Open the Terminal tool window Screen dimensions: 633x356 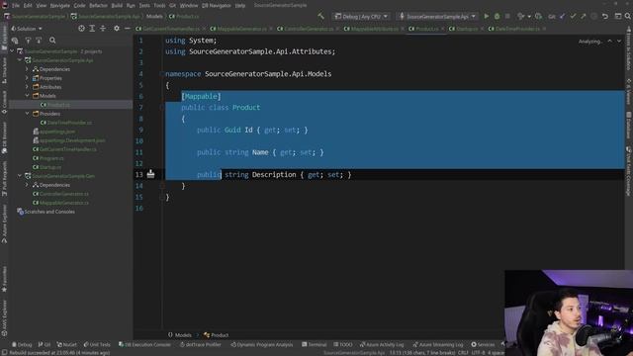pos(315,345)
